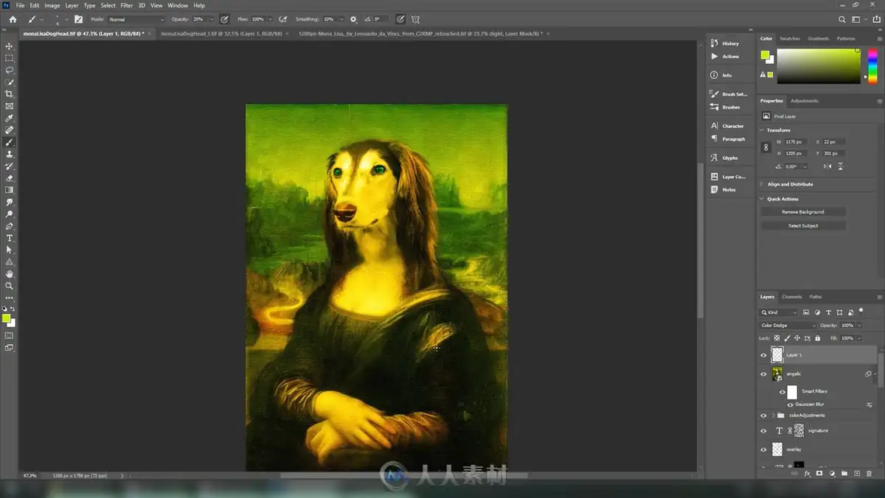
Task: Open the Color Dodge blend mode dropdown
Action: click(788, 325)
